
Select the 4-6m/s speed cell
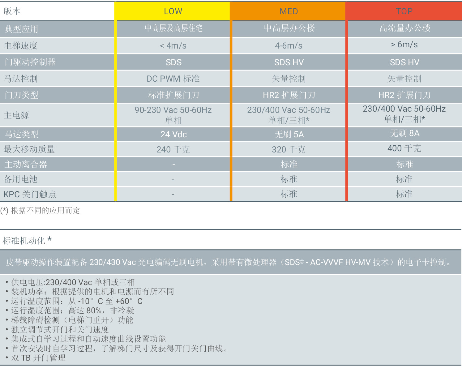(289, 46)
